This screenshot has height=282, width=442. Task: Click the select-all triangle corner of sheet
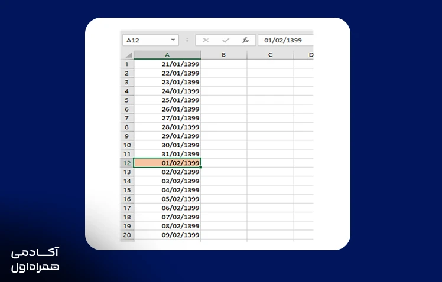click(x=129, y=55)
